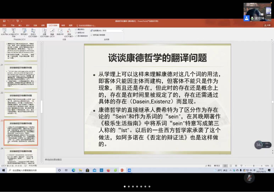
Task: Open the 文件 menu tab
Action: [x=4, y=25]
